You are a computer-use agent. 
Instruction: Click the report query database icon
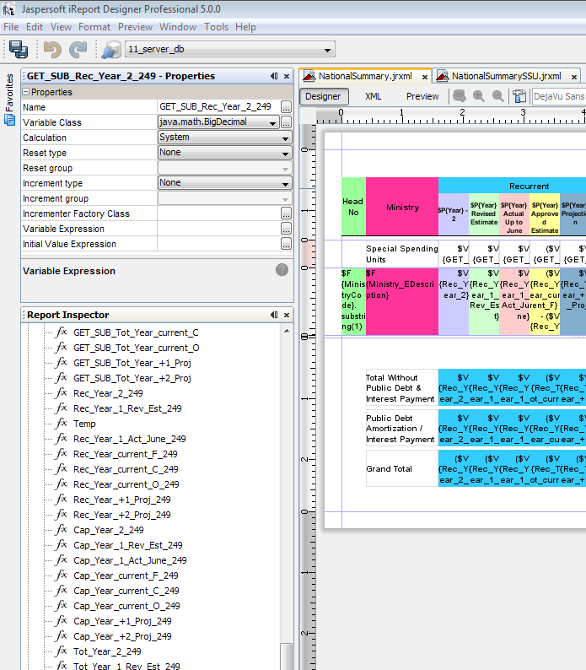click(460, 96)
